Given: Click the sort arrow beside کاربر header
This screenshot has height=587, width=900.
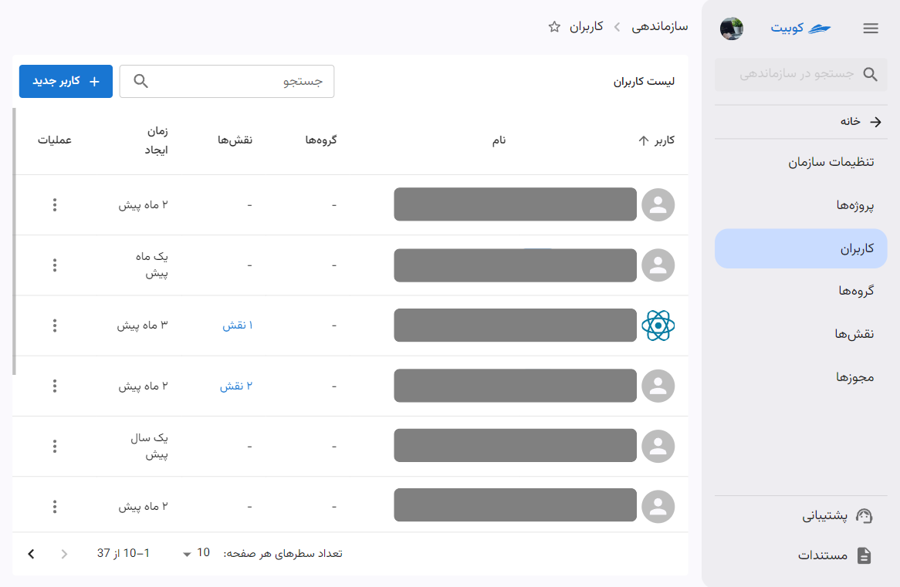Looking at the screenshot, I should pos(644,140).
